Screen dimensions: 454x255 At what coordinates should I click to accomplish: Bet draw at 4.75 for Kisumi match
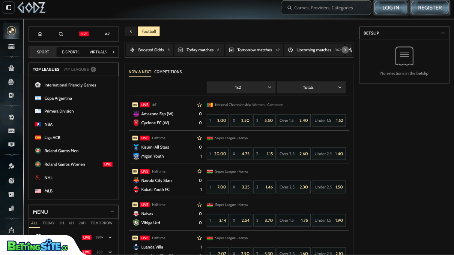tap(241, 154)
